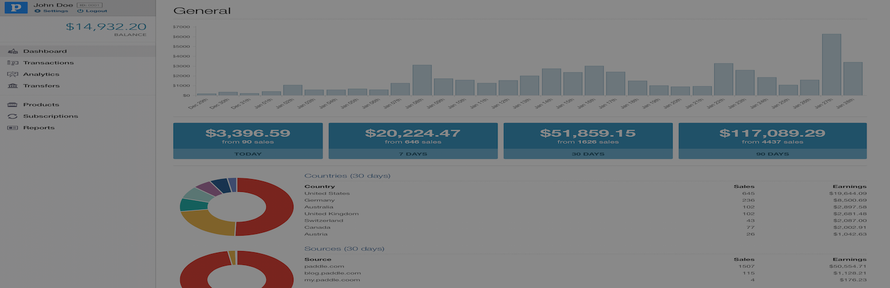
Task: Select the 30 DAYS earnings card
Action: point(588,141)
